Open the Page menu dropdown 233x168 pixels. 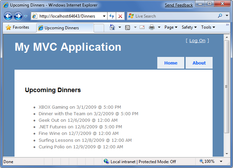[171, 28]
